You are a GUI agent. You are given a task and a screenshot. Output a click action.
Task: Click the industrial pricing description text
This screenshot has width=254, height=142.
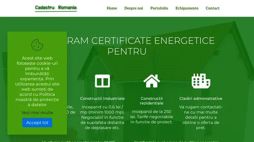click(x=102, y=117)
